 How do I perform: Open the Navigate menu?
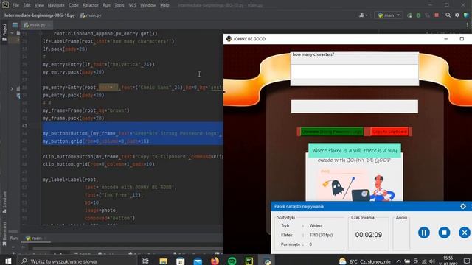click(56, 5)
